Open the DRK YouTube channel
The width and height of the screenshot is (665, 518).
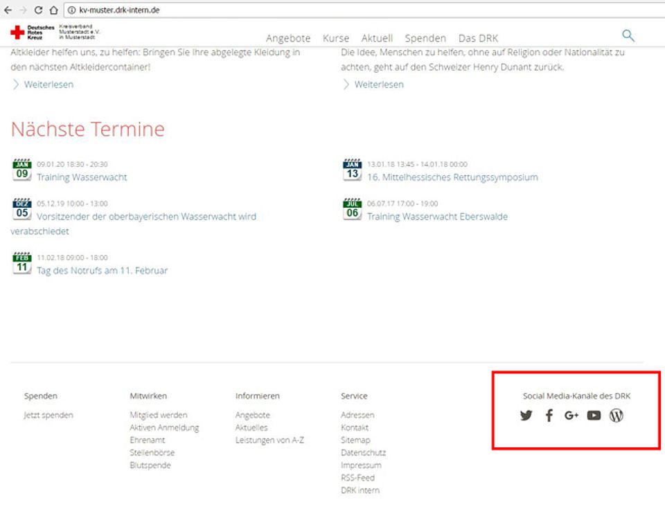[x=594, y=416]
